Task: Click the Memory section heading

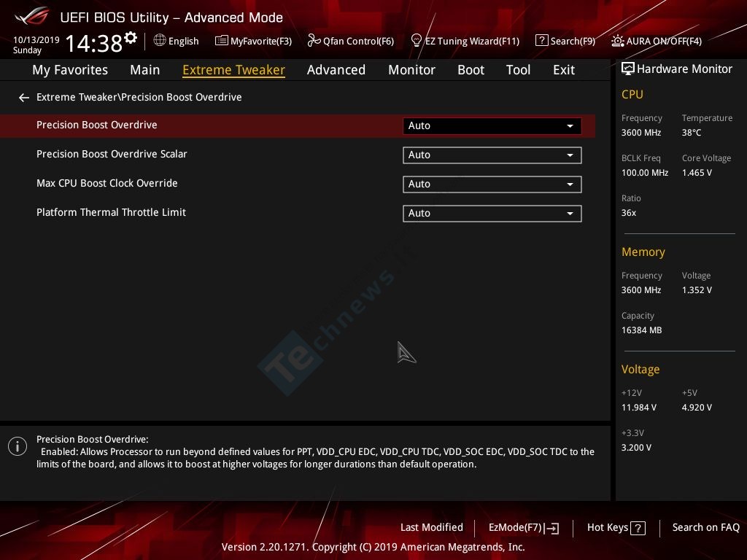Action: point(643,252)
